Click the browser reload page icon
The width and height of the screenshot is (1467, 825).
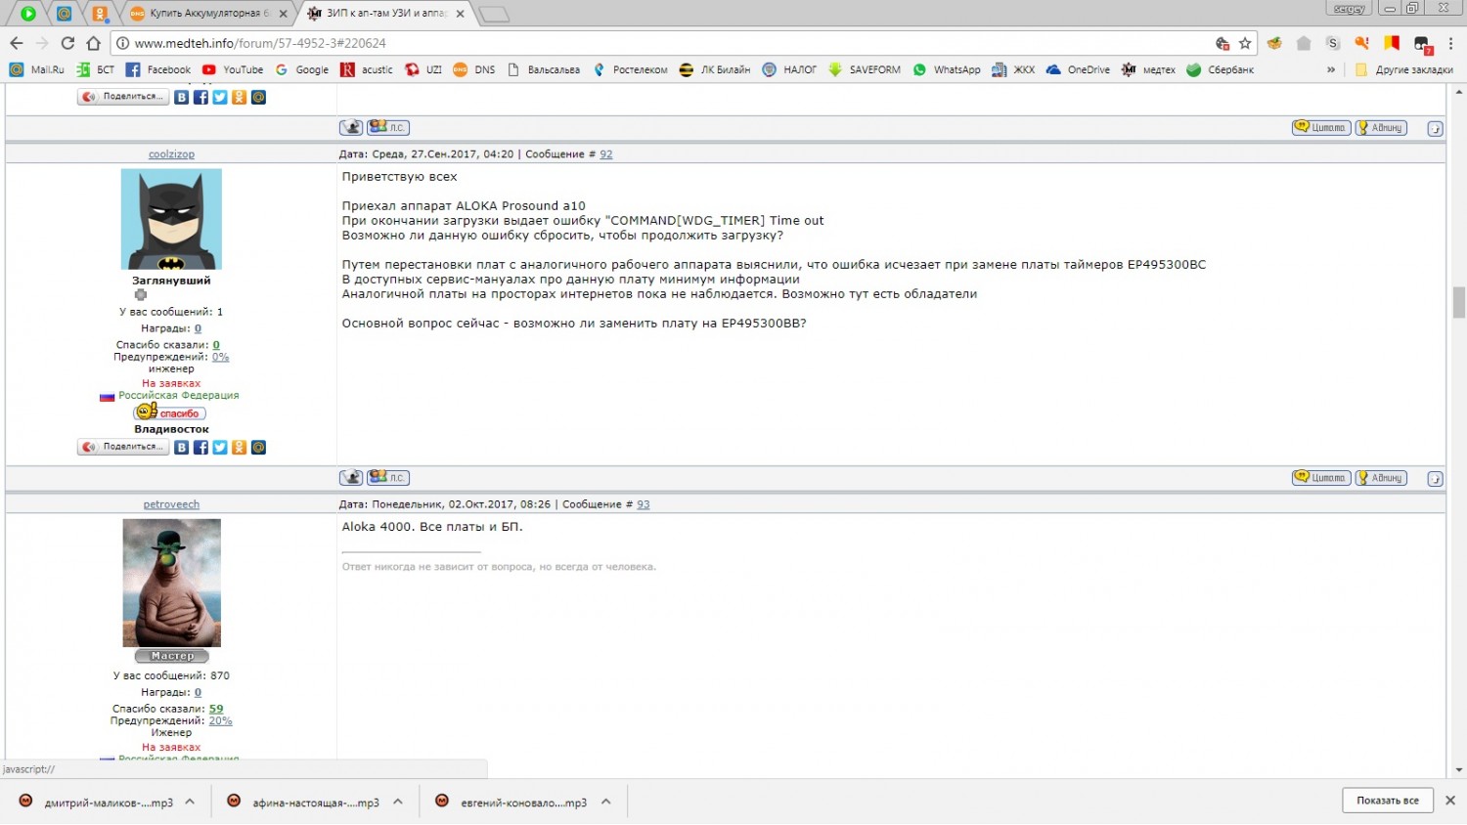tap(67, 43)
